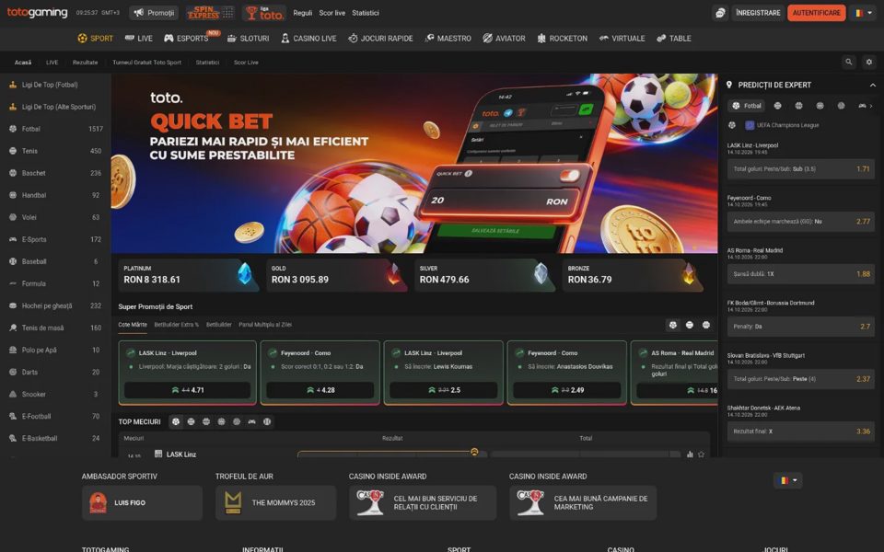Image resolution: width=884 pixels, height=552 pixels.
Task: Open the Scor live header link
Action: [332, 13]
